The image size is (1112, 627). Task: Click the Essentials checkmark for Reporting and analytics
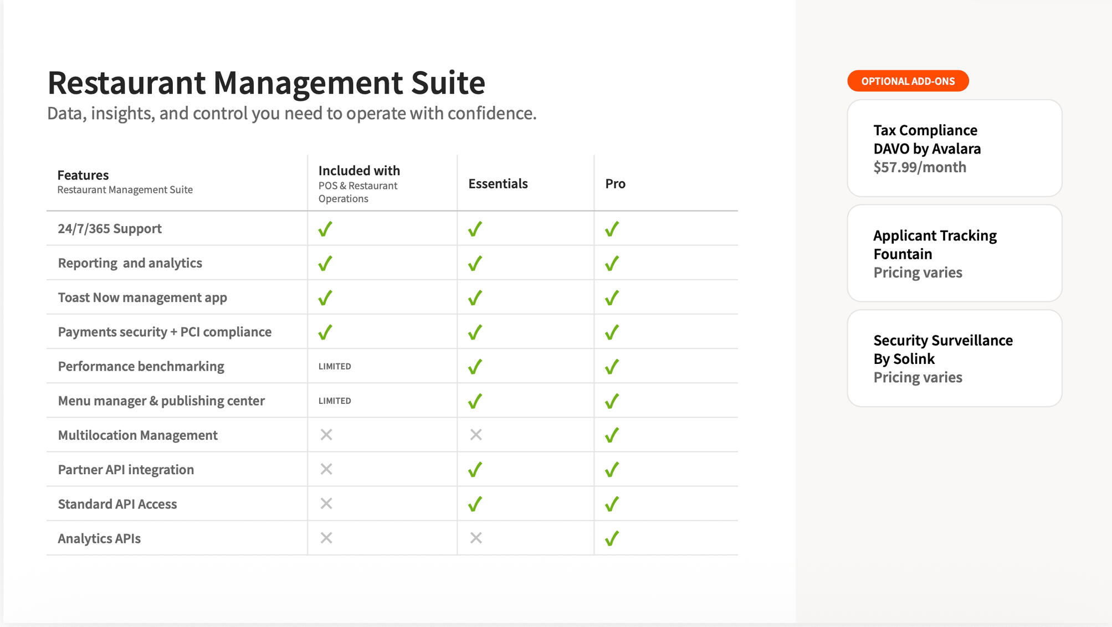(475, 264)
